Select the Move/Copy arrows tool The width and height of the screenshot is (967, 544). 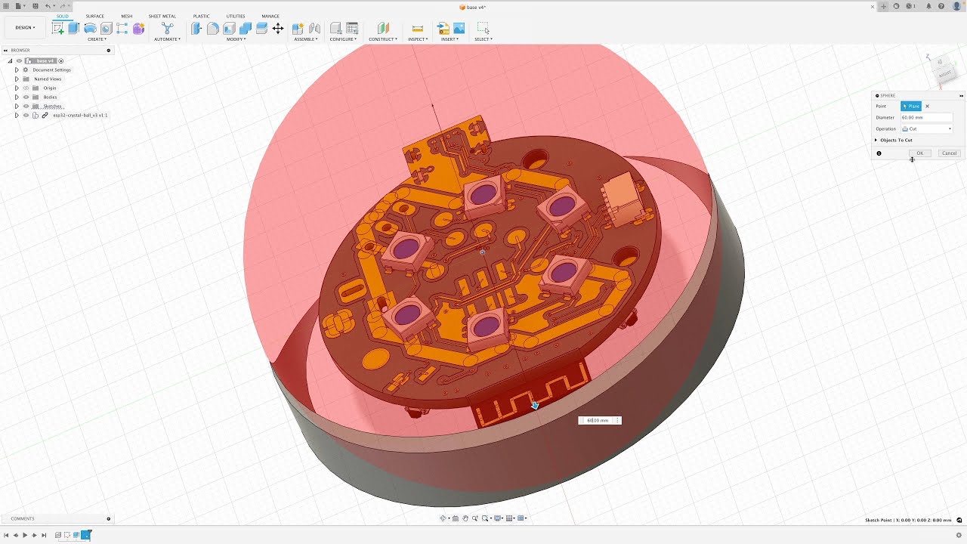[278, 28]
